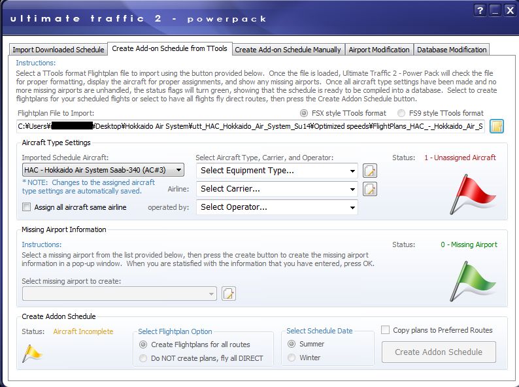
Task: Click the edit icon beside Select Carrier
Action: [x=370, y=189]
